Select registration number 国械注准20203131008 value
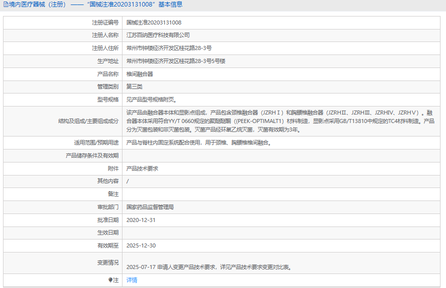This screenshot has width=446, height=288. pos(154,22)
